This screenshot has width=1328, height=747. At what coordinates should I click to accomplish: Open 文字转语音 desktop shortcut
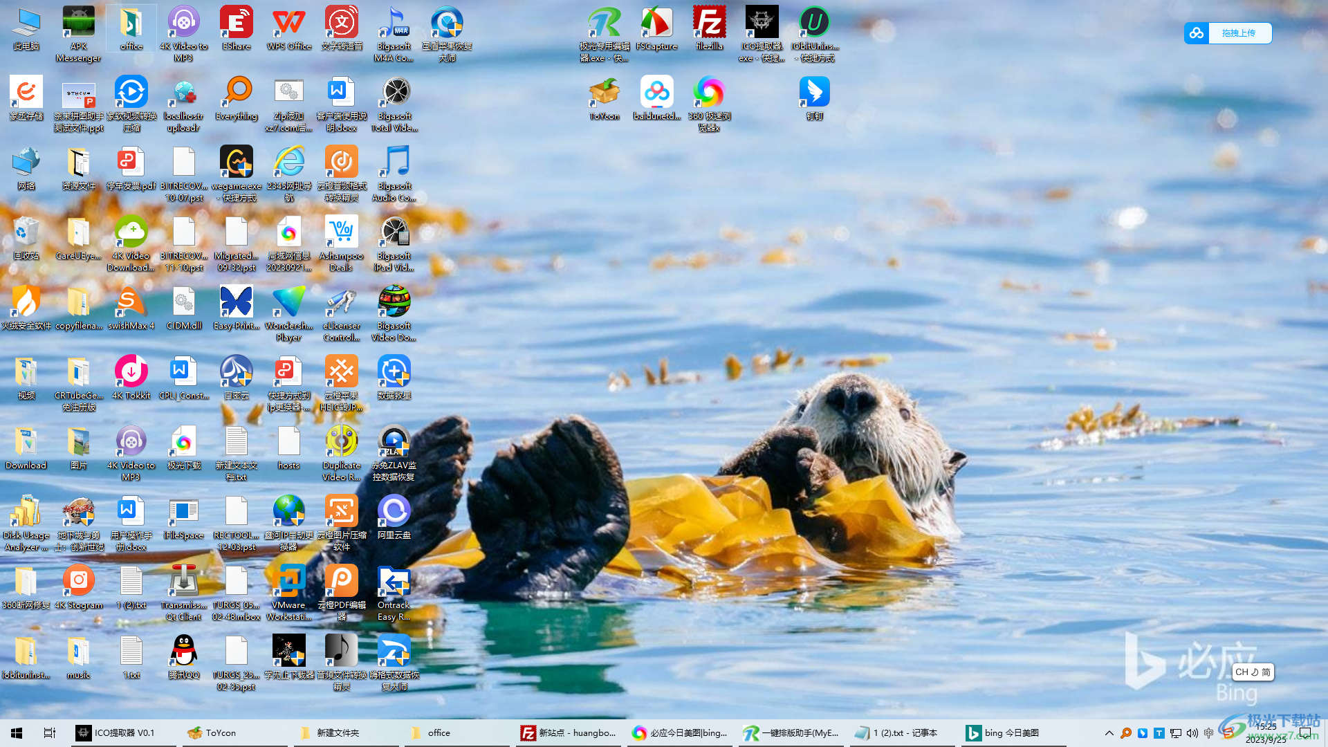tap(341, 28)
